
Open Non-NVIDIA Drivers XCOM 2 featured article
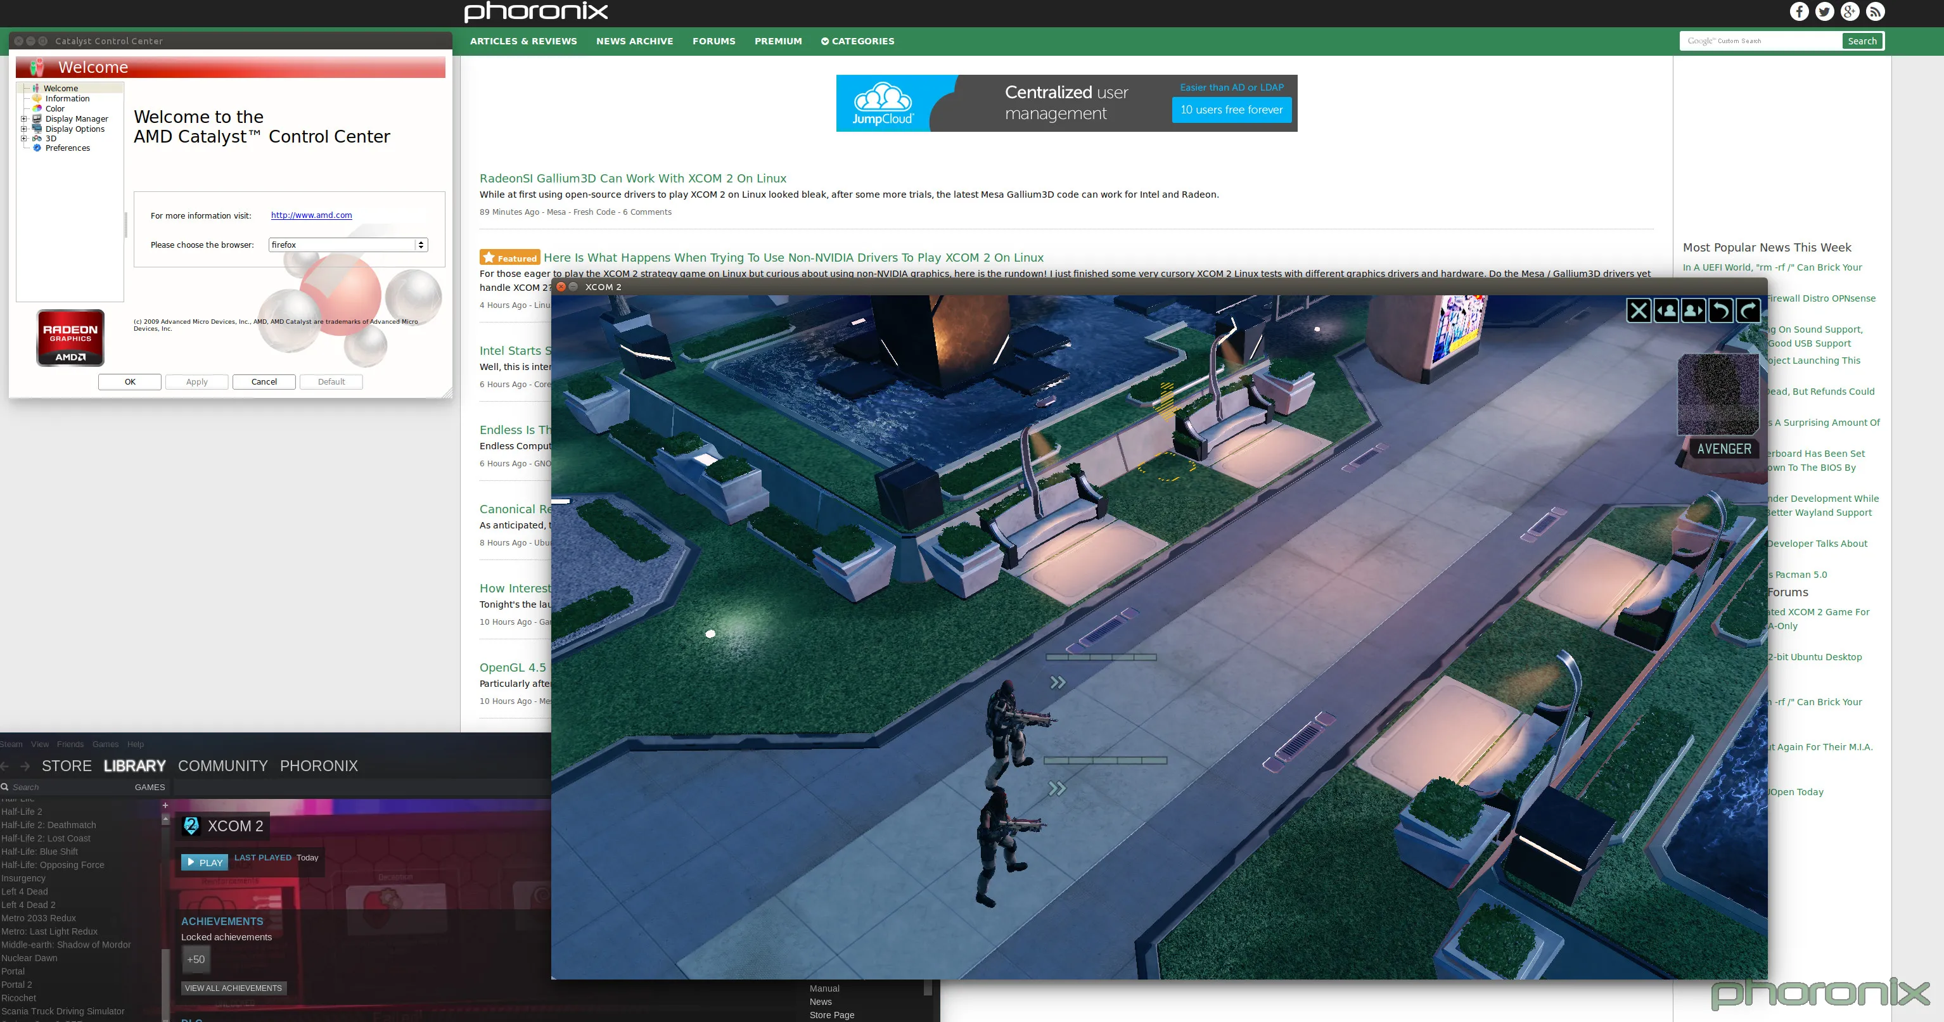coord(793,257)
